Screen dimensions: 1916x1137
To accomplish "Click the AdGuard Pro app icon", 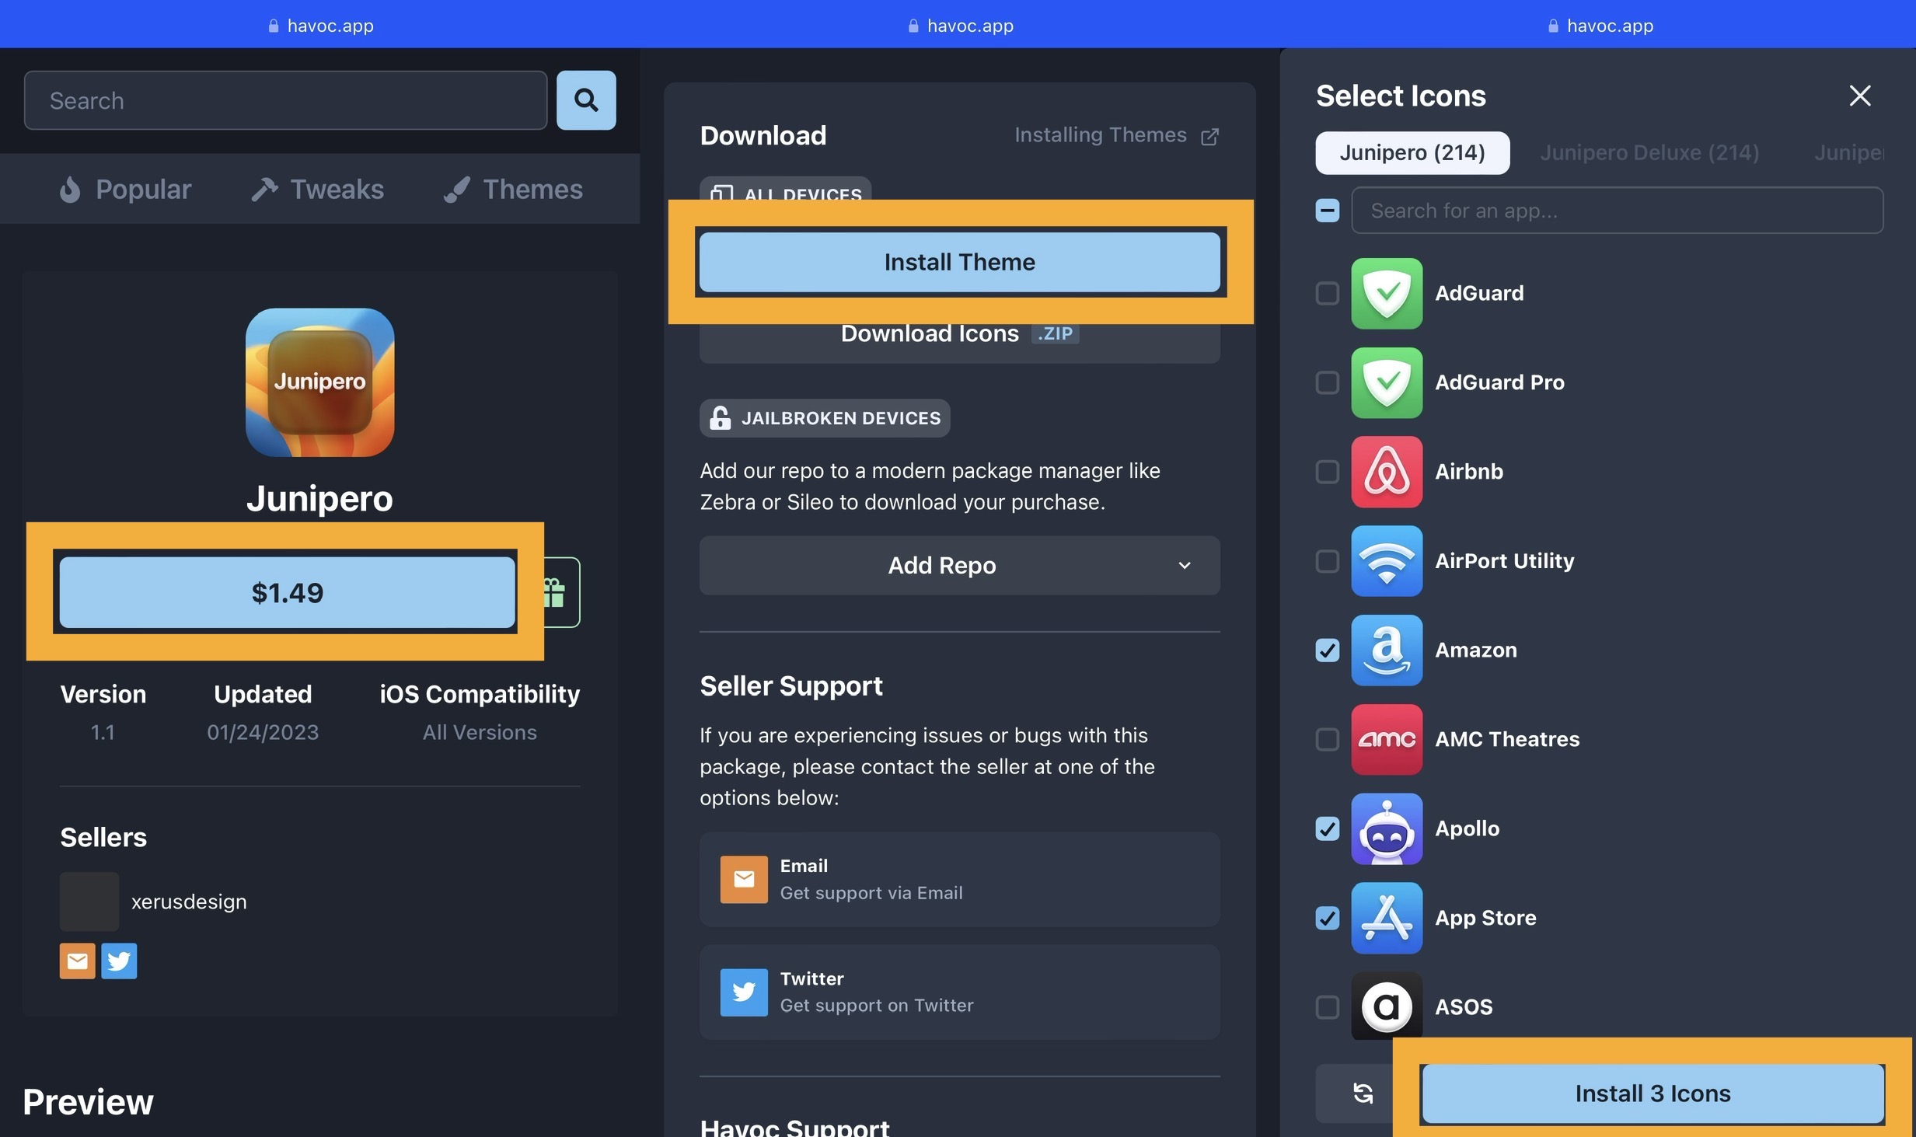I will tap(1387, 382).
